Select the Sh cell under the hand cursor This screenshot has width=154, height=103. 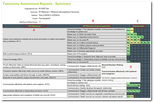pos(139,86)
